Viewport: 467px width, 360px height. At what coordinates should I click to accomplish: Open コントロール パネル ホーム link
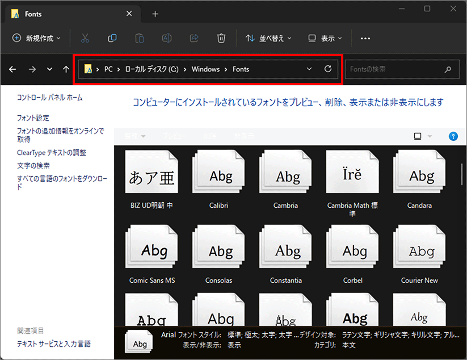point(50,98)
